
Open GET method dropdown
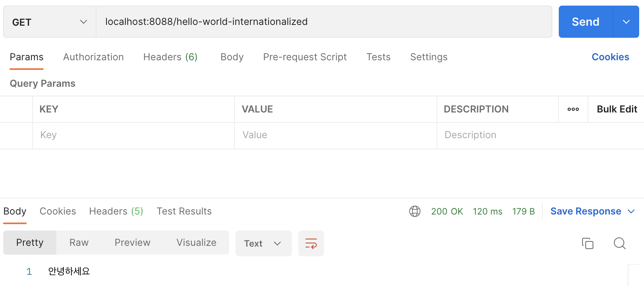(x=50, y=22)
